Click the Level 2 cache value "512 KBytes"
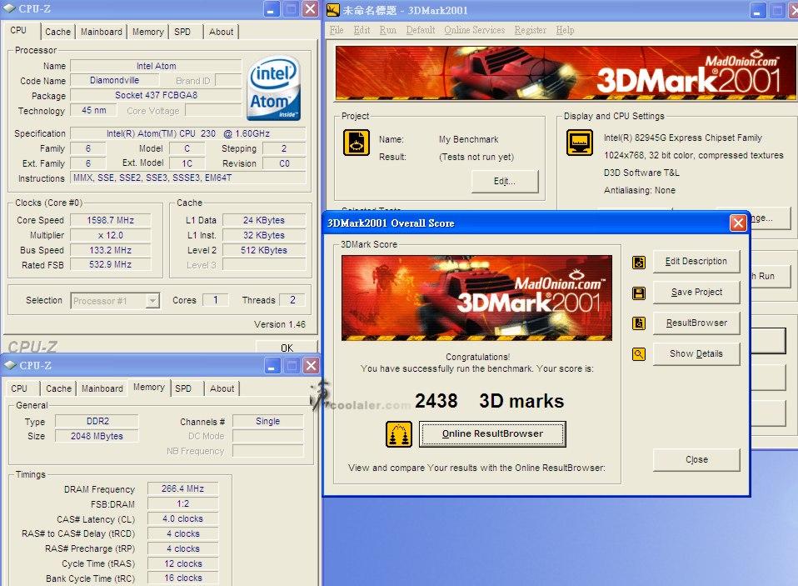 [263, 250]
